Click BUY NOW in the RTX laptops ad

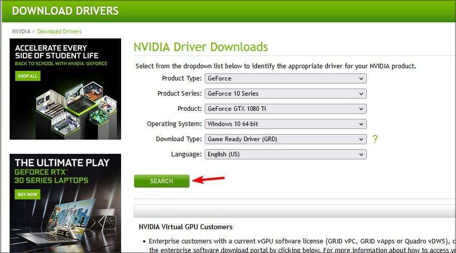27,194
